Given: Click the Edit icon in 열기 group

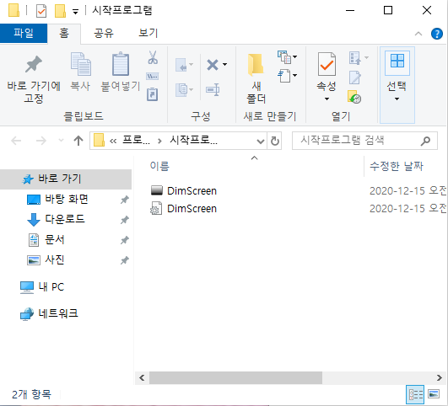Looking at the screenshot, I should [355, 77].
